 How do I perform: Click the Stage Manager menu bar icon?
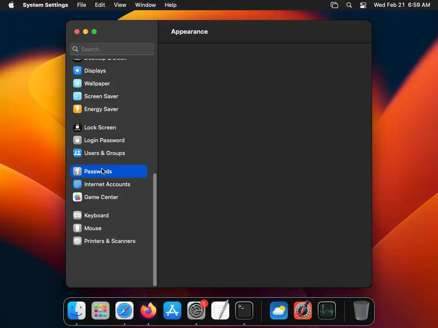[x=334, y=5]
